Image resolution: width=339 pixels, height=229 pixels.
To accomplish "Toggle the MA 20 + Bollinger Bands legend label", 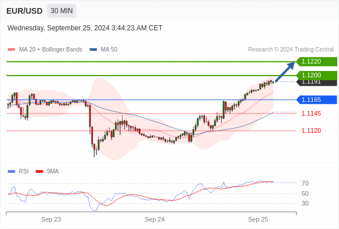I will 51,50.
